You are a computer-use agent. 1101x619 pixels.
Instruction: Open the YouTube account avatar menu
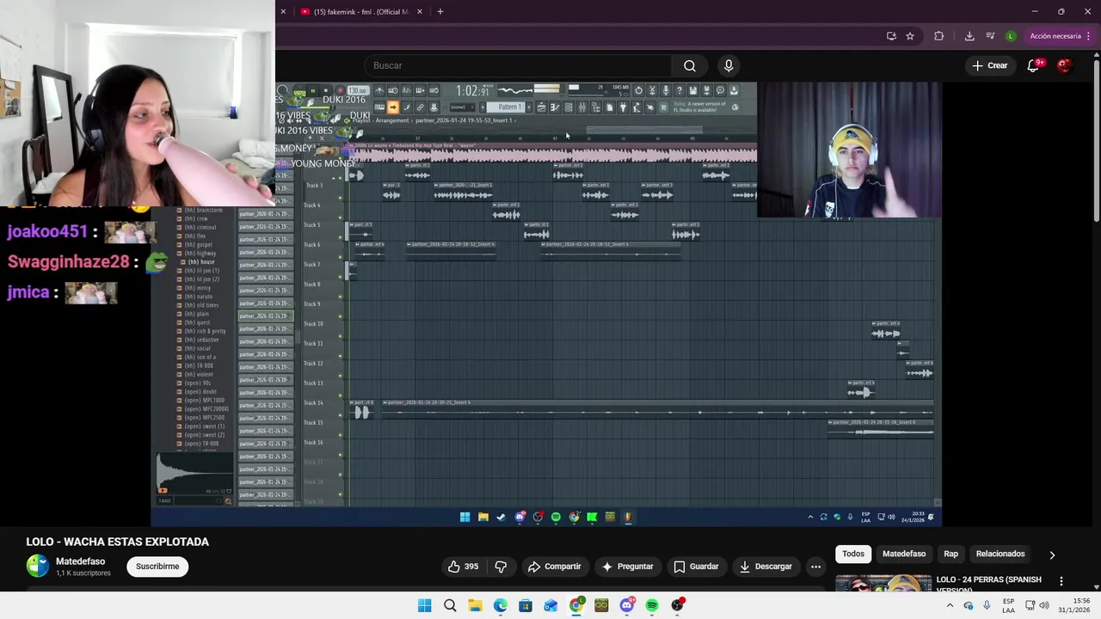1064,65
